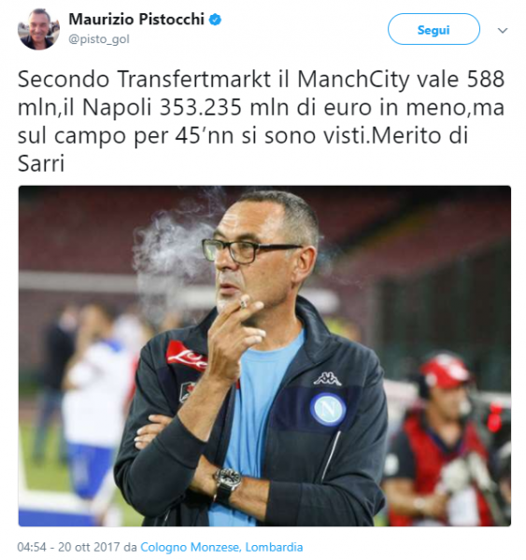Open the @pisto_gol handle link
Screen dimensions: 526x560
tap(99, 39)
